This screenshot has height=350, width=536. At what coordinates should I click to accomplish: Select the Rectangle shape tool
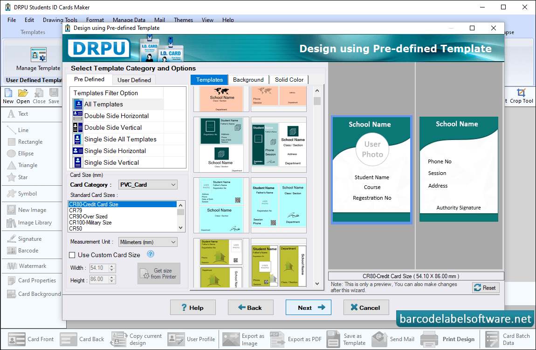click(25, 142)
